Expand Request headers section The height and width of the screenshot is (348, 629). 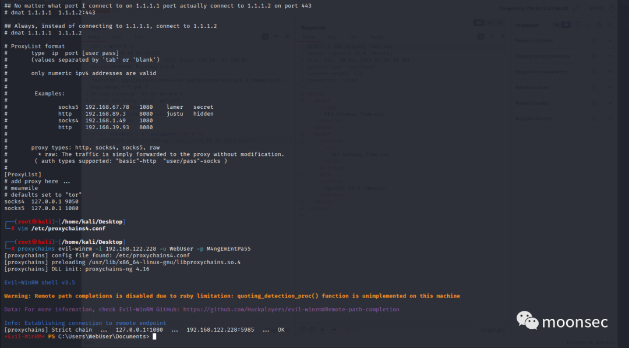[610, 103]
